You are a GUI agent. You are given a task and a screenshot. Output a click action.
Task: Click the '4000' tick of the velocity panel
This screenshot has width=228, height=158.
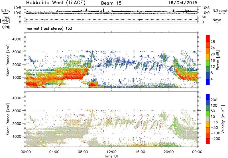point(17,98)
